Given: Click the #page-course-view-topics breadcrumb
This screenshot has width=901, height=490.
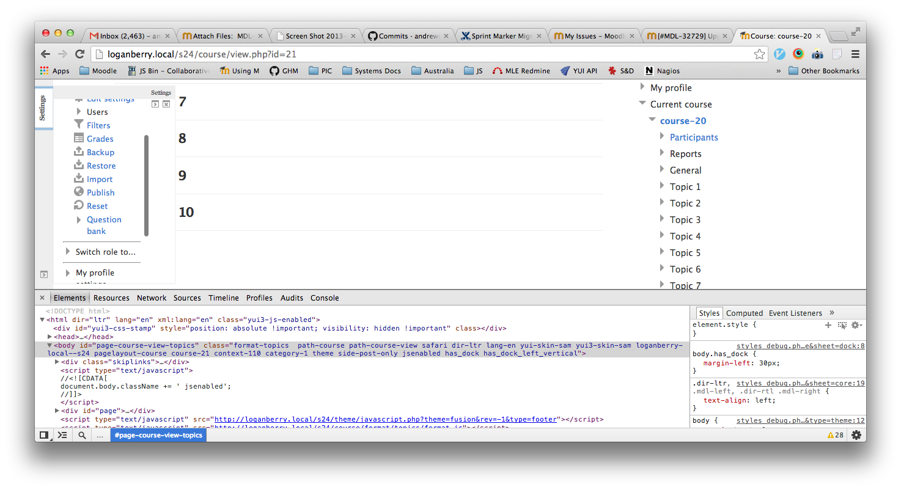Looking at the screenshot, I should [158, 435].
